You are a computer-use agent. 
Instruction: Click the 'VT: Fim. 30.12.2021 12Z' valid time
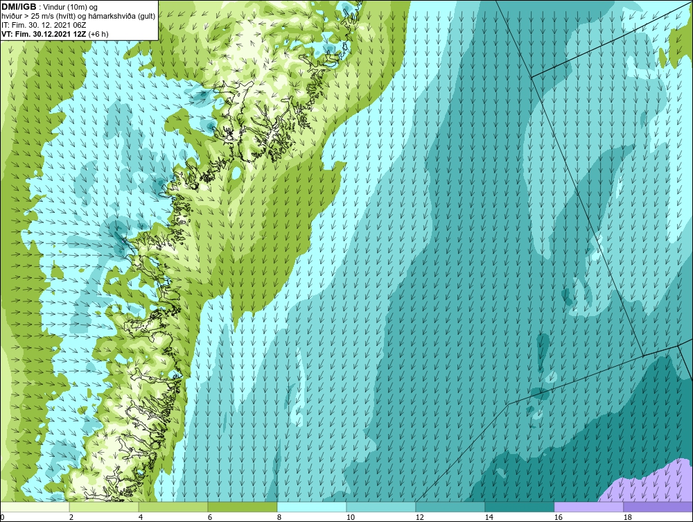44,33
